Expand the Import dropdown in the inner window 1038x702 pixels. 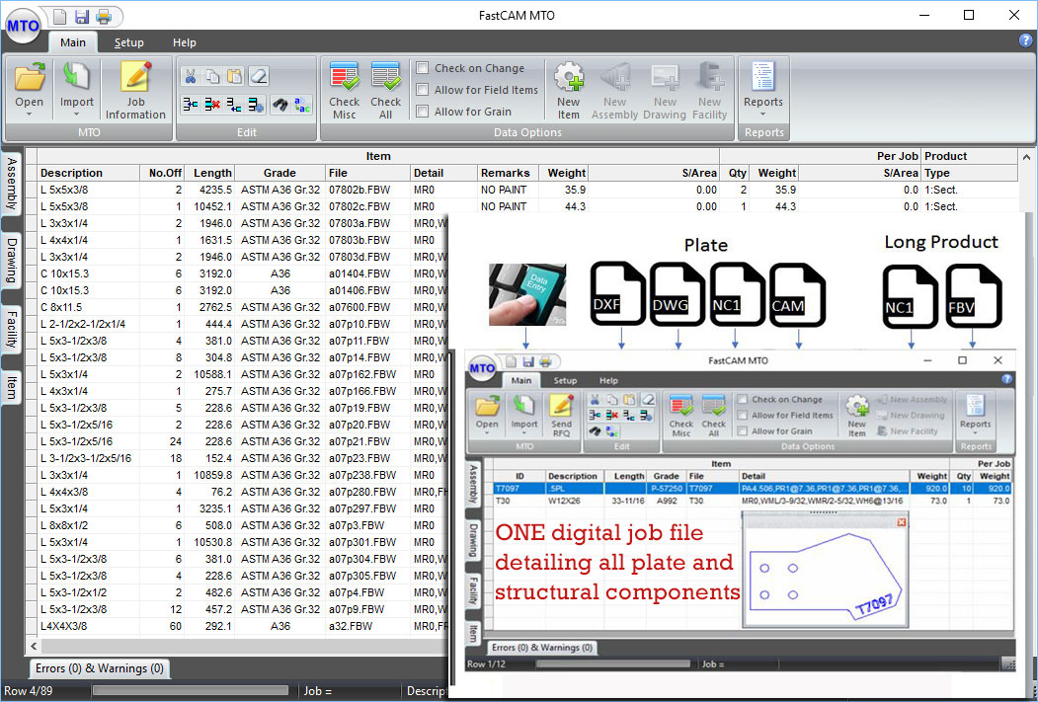(523, 434)
